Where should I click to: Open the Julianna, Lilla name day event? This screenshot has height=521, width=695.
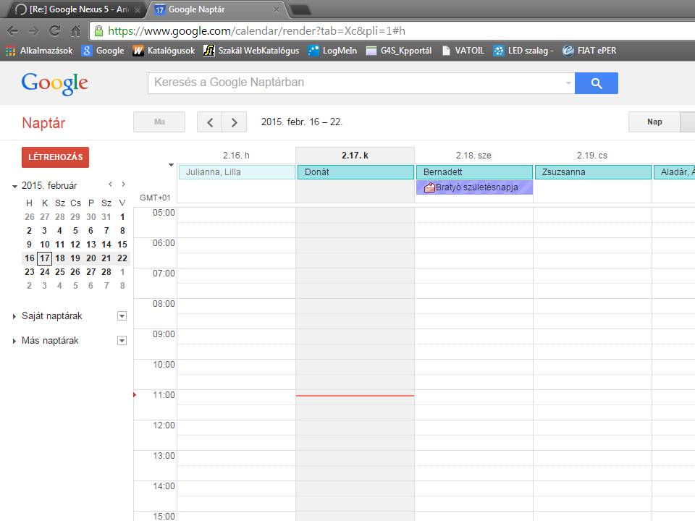237,172
